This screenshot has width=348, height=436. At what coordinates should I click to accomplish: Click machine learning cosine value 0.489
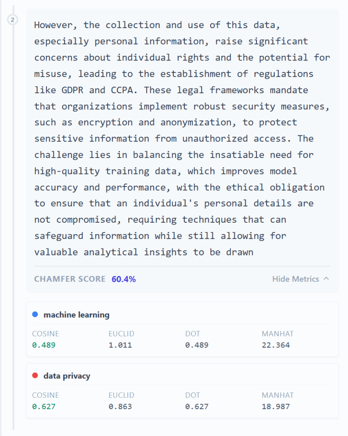click(44, 345)
